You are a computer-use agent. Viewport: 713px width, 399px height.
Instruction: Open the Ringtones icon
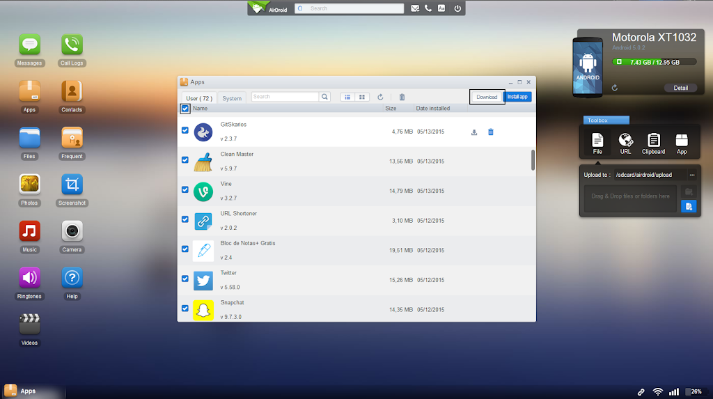(29, 279)
